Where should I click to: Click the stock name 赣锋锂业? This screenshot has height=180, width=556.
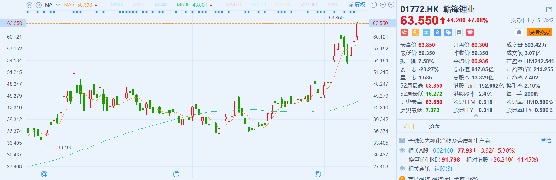click(x=459, y=9)
